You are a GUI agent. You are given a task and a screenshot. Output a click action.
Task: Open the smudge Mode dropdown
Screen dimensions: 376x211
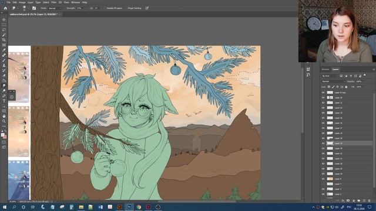(x=55, y=8)
